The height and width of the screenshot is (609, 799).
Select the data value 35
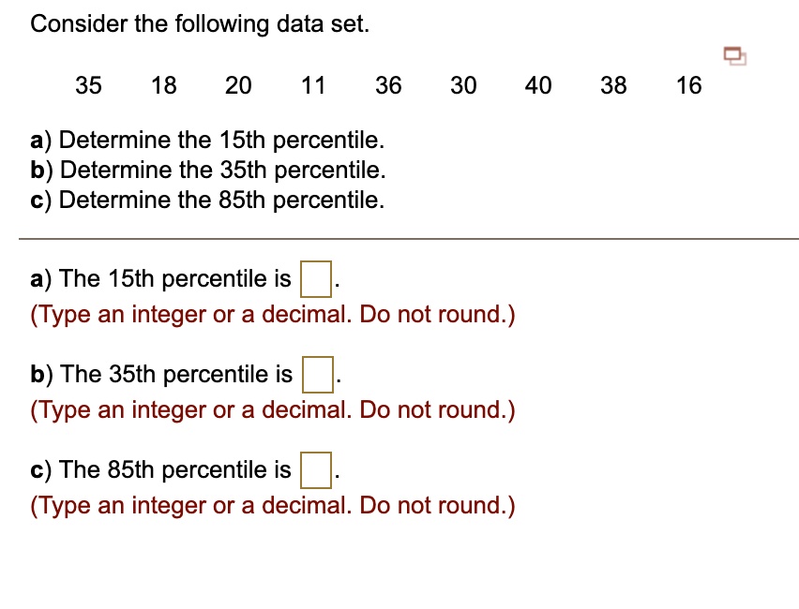click(88, 85)
